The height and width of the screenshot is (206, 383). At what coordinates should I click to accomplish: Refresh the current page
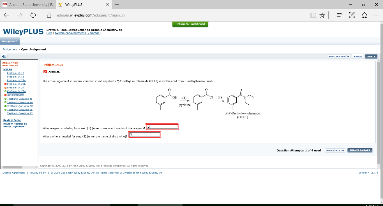point(33,15)
